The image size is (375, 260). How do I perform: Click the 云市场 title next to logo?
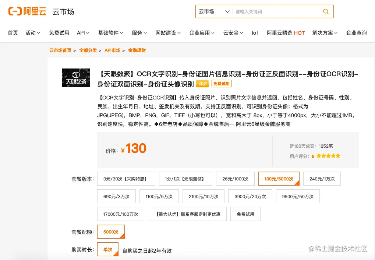pos(63,11)
